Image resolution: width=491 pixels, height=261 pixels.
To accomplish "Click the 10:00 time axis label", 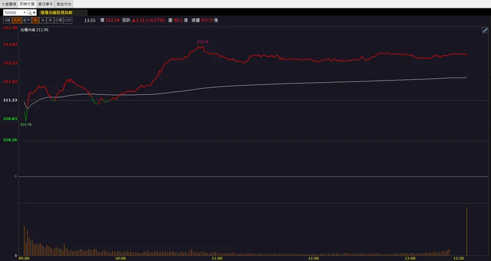I will point(120,259).
